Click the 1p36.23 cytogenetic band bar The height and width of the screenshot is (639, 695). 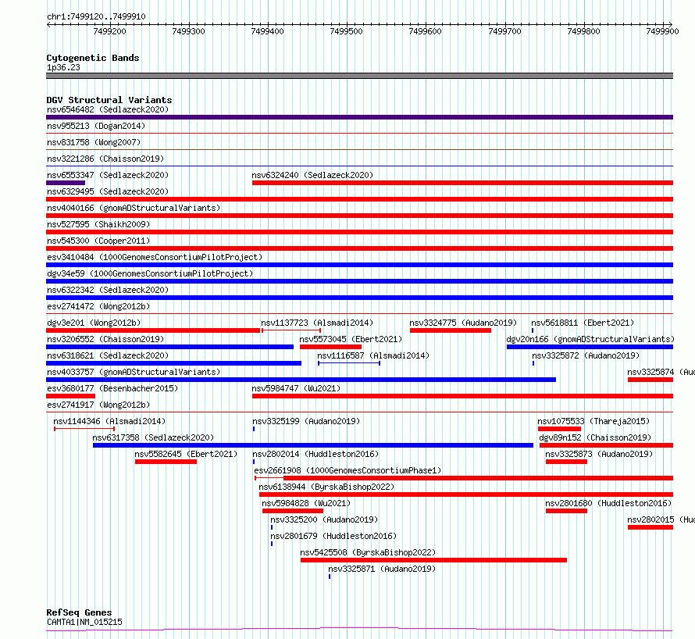359,76
